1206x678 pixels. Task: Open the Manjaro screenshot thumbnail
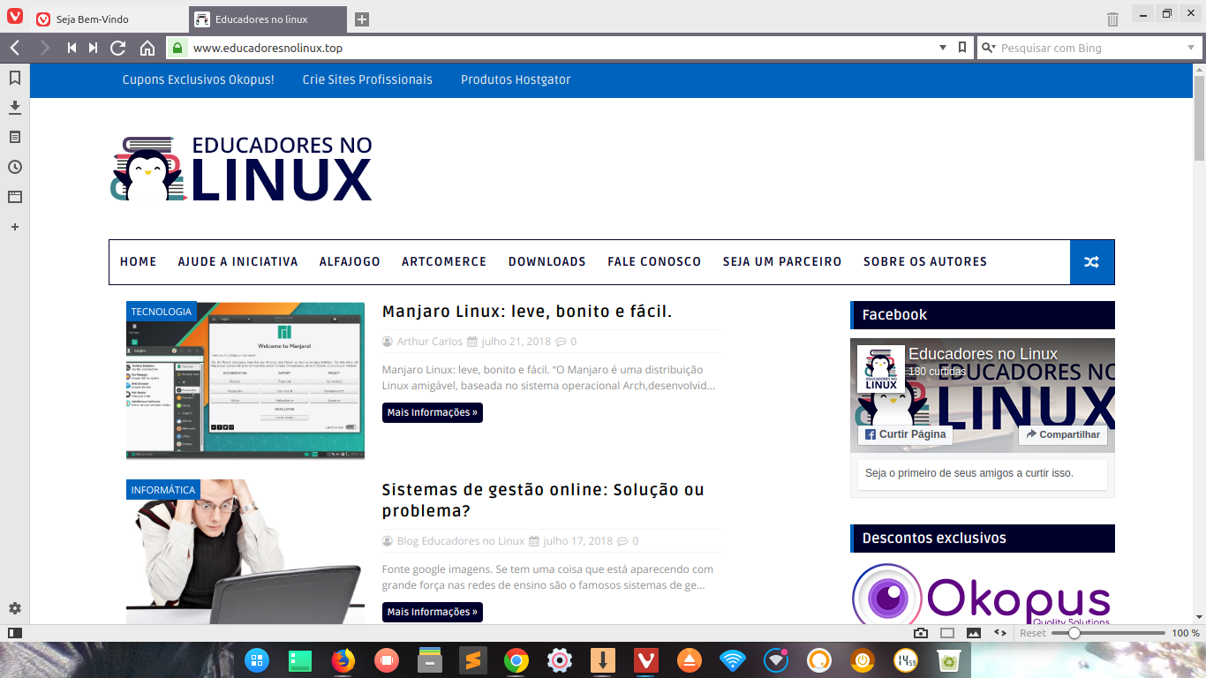pyautogui.click(x=245, y=381)
